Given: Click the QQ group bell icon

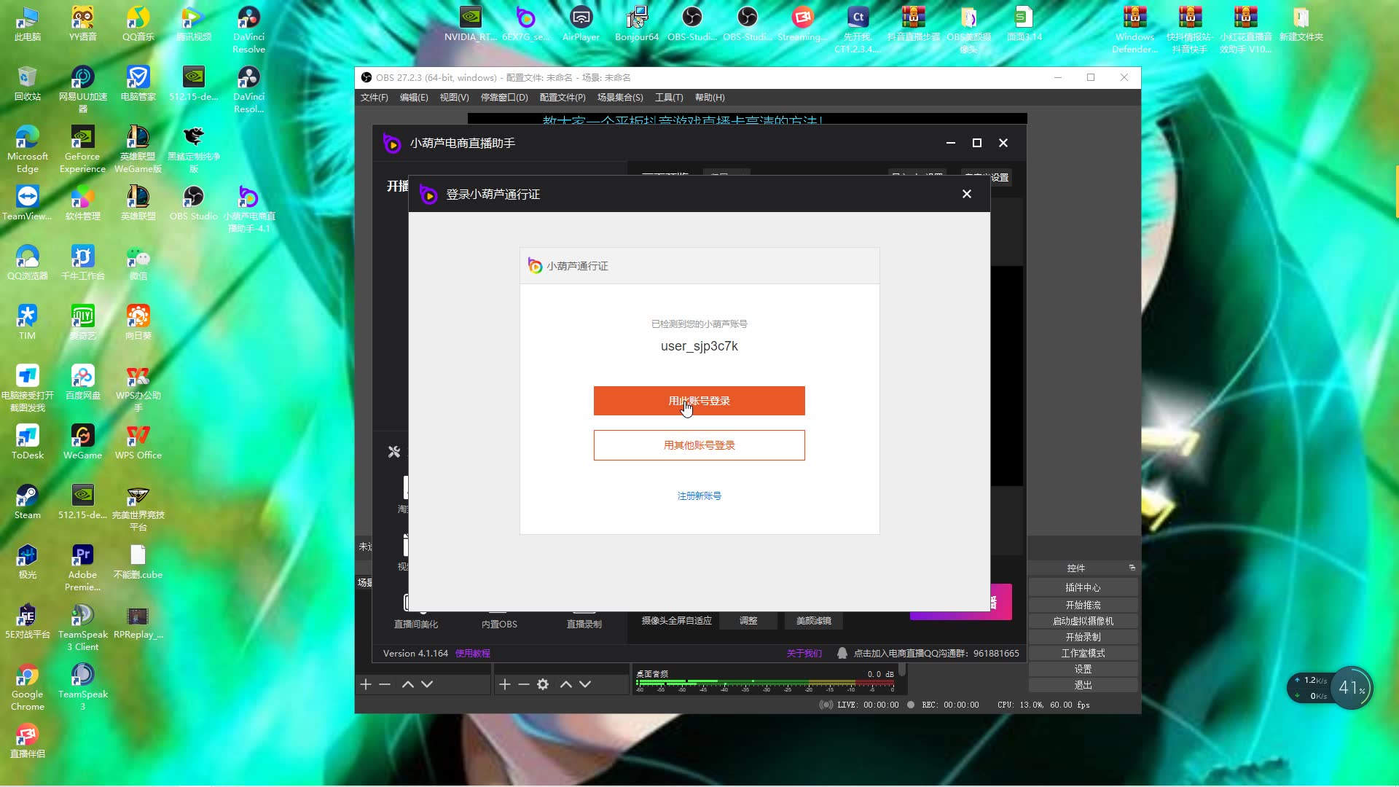Looking at the screenshot, I should (x=842, y=654).
